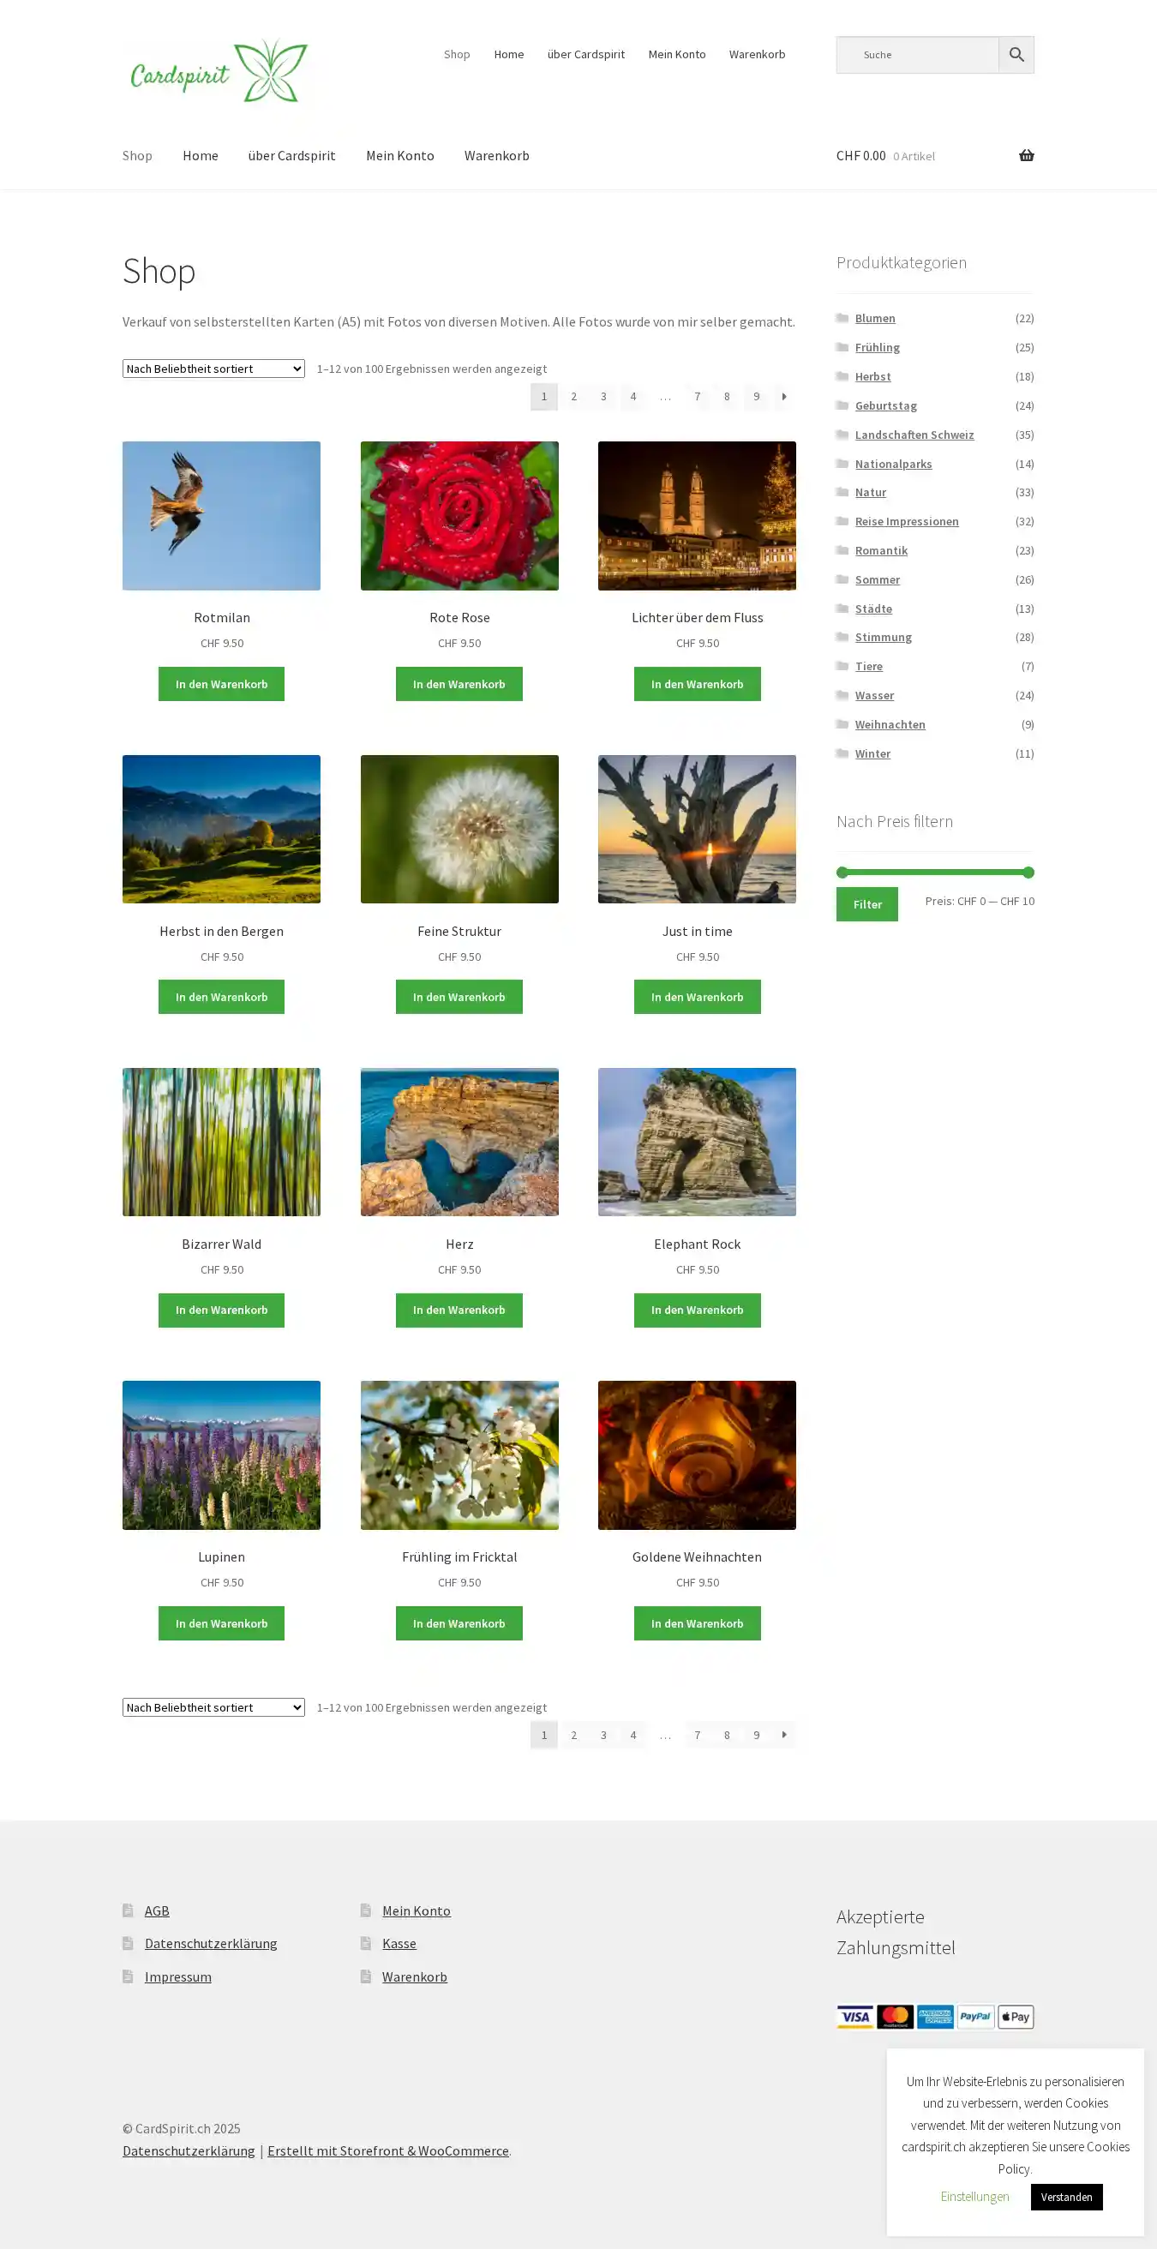Click the PayPal payment icon

coord(974,2016)
